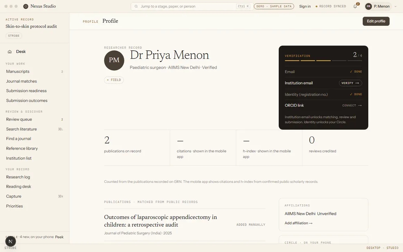Verify the Institution email
The image size is (403, 252).
[350, 83]
